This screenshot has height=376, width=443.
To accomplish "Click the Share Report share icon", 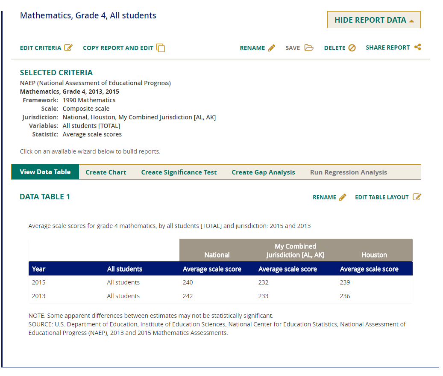I will pyautogui.click(x=417, y=47).
